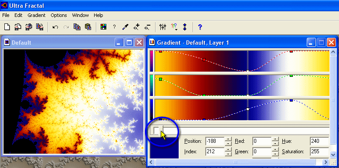Open the Gradient menu

coord(37,15)
